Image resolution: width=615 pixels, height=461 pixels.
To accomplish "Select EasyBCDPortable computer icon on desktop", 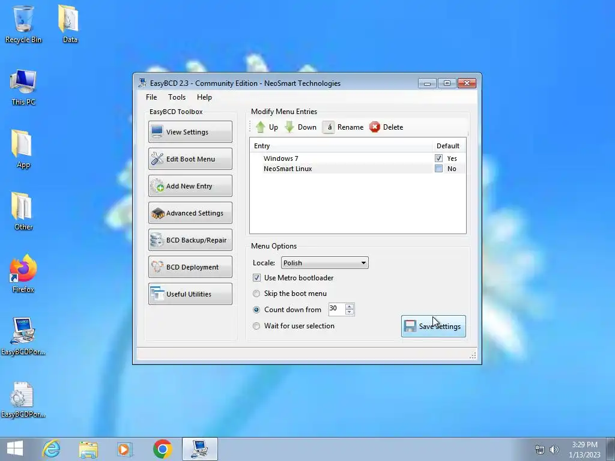I will tap(23, 336).
